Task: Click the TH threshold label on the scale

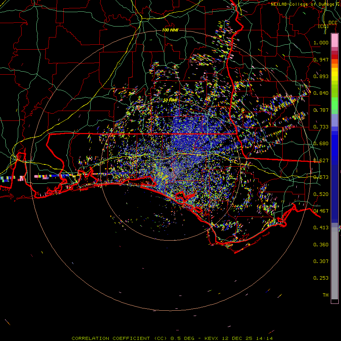Action: pyautogui.click(x=325, y=295)
